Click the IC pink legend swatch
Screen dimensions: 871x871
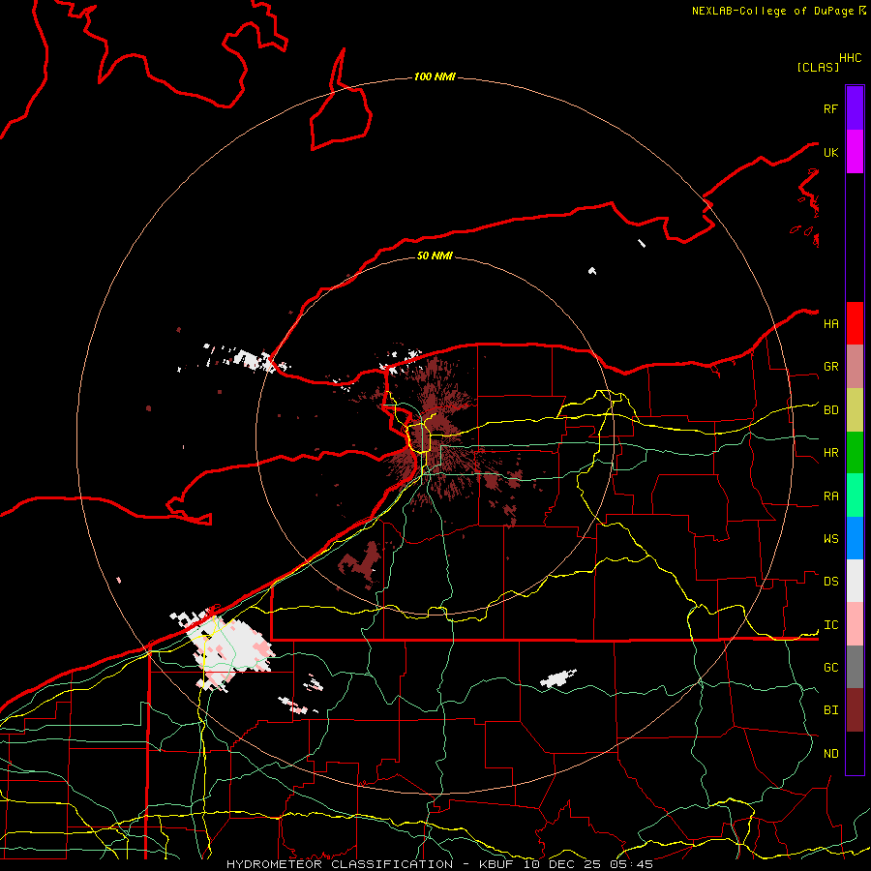(x=855, y=624)
